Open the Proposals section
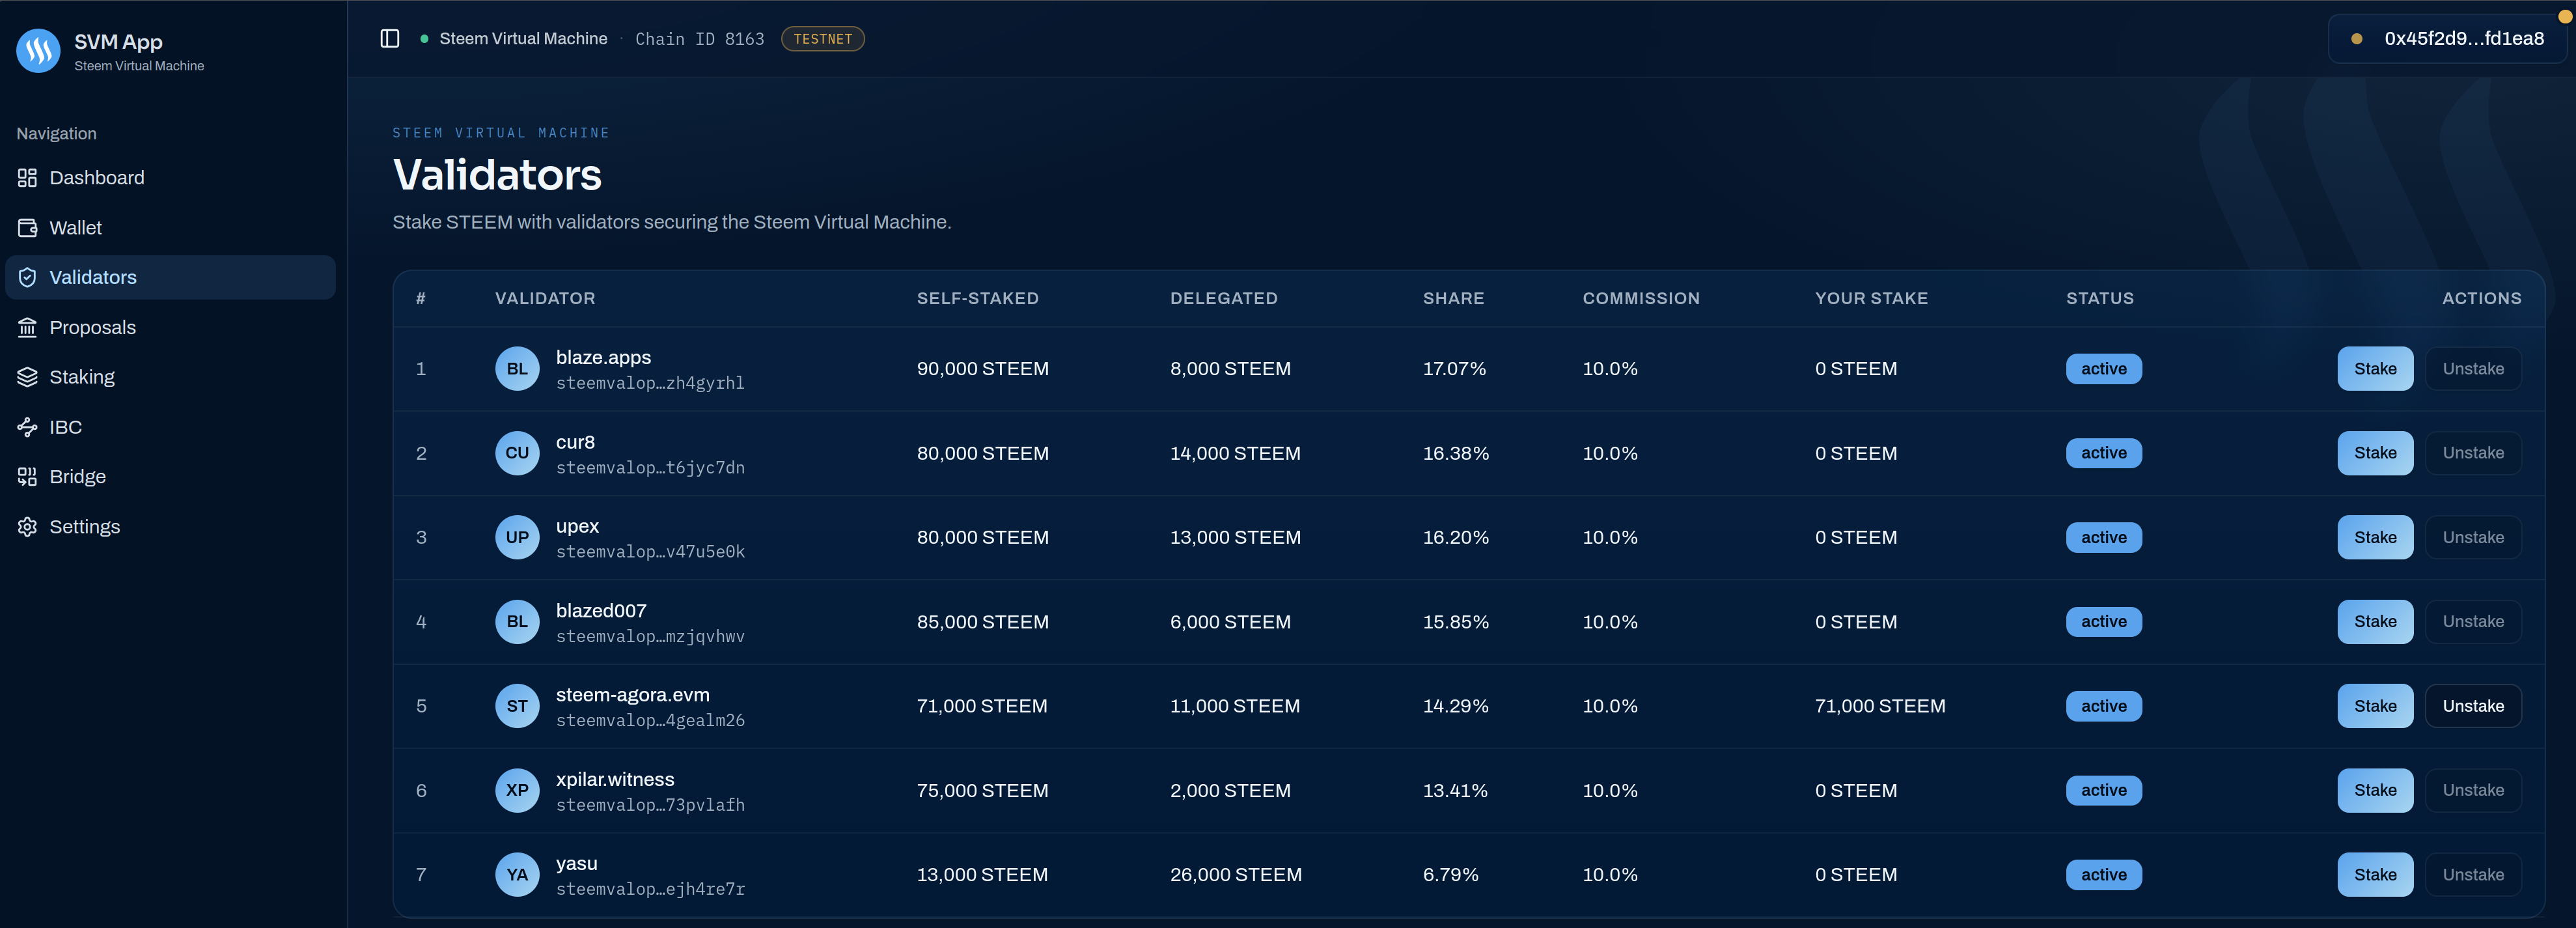Screen dimensions: 2576x928 point(170,327)
